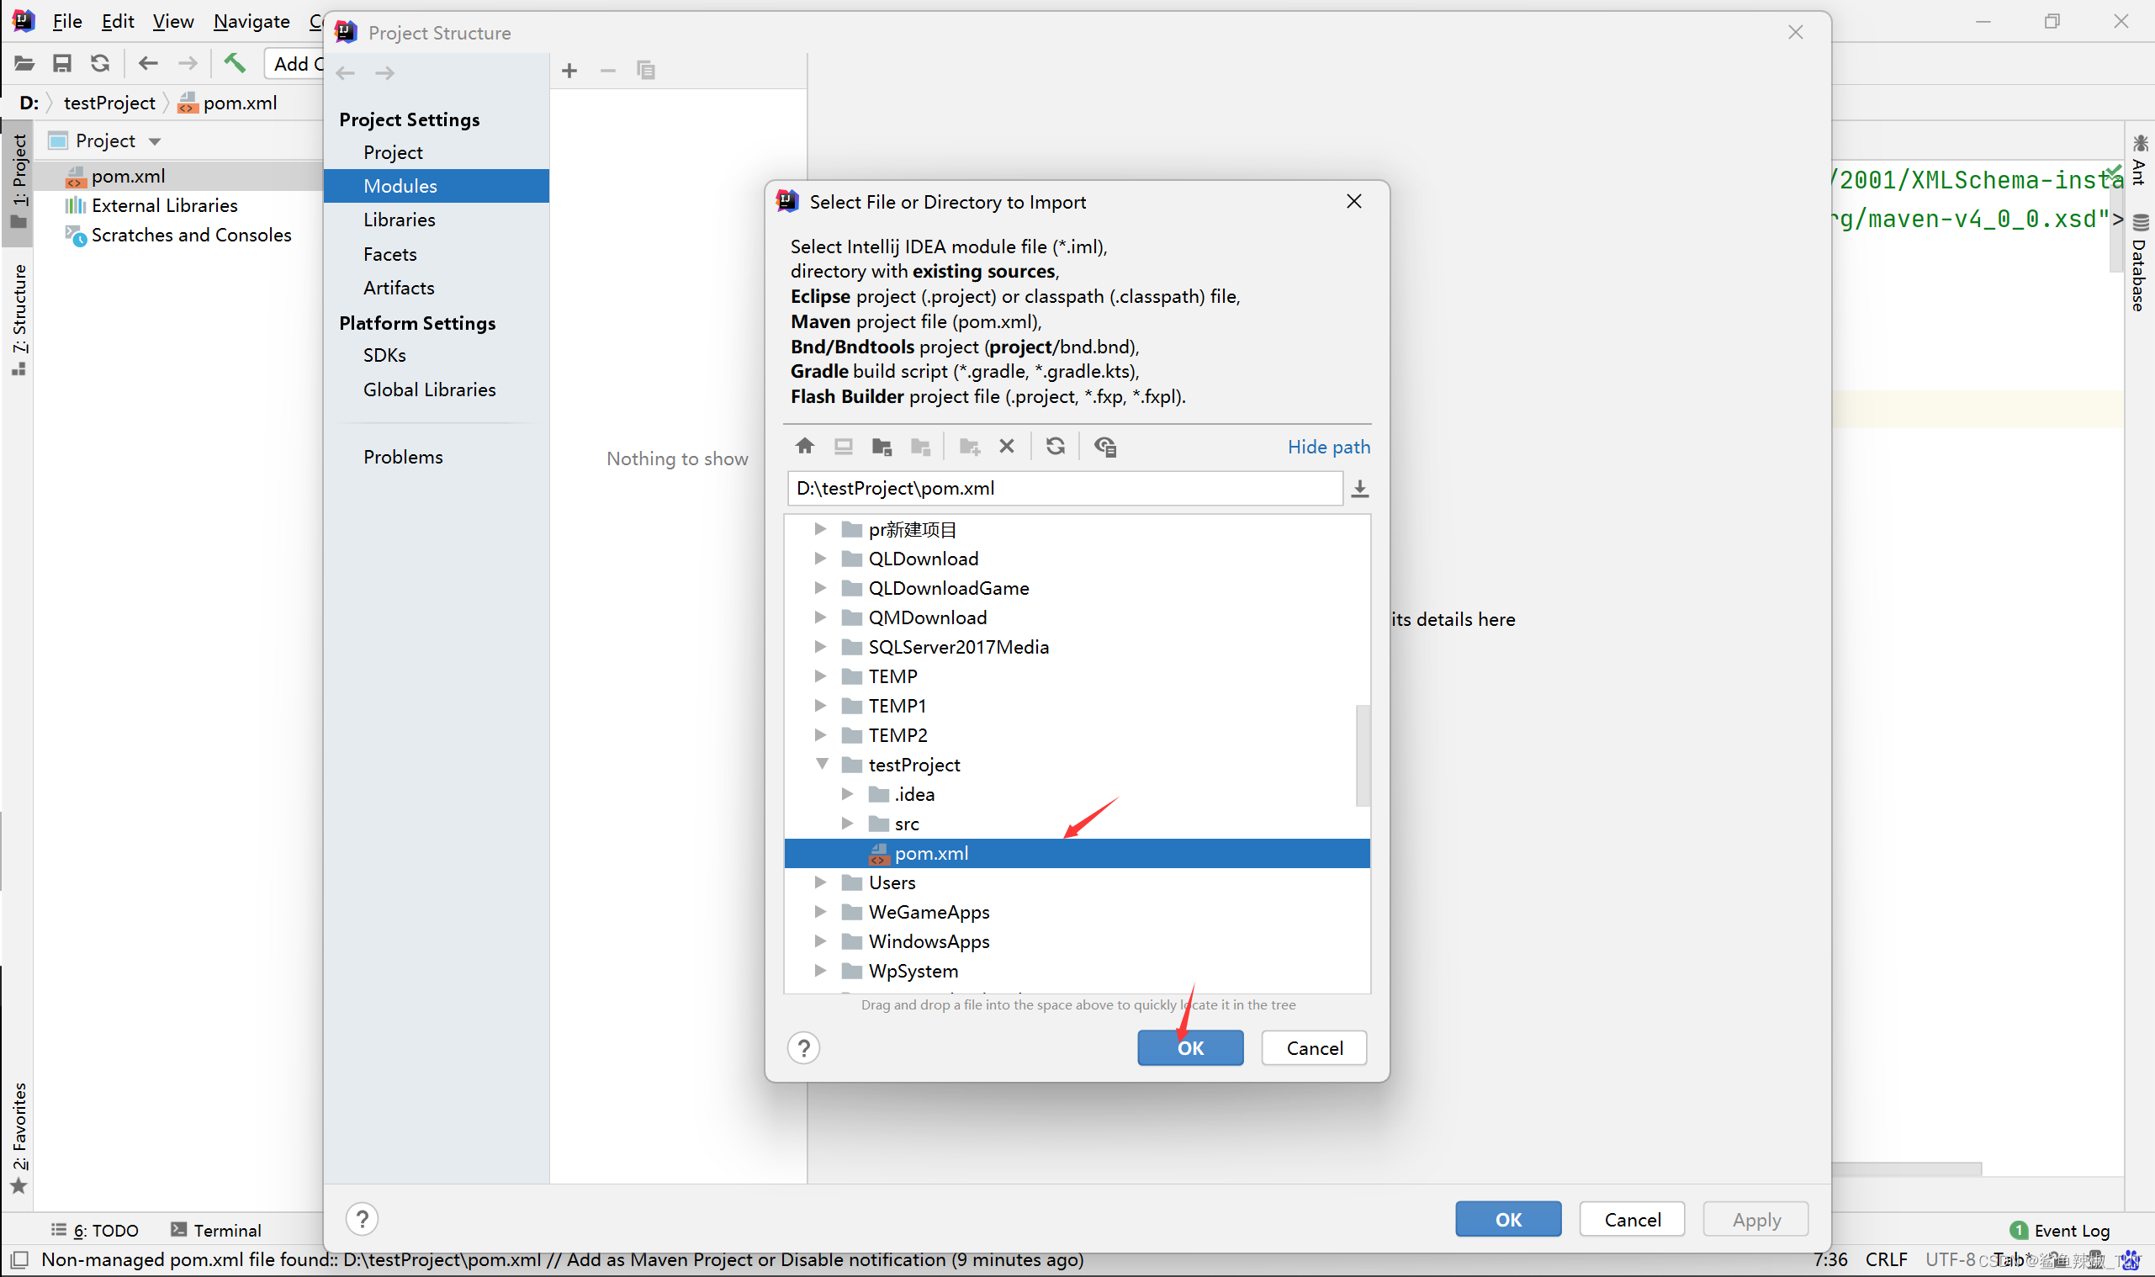Click the Project directory folder icon

pos(881,446)
